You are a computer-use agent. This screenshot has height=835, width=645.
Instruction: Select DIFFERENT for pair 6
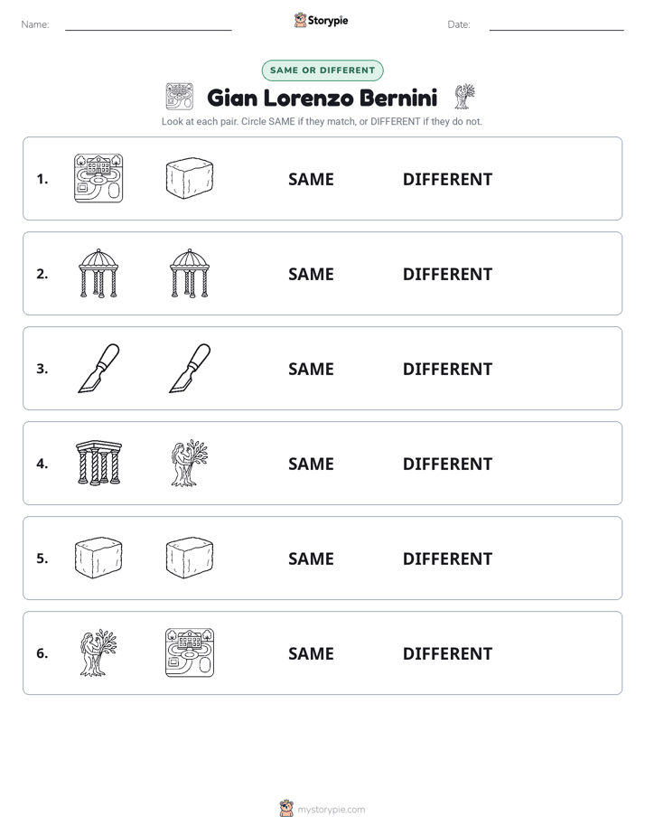(x=447, y=653)
